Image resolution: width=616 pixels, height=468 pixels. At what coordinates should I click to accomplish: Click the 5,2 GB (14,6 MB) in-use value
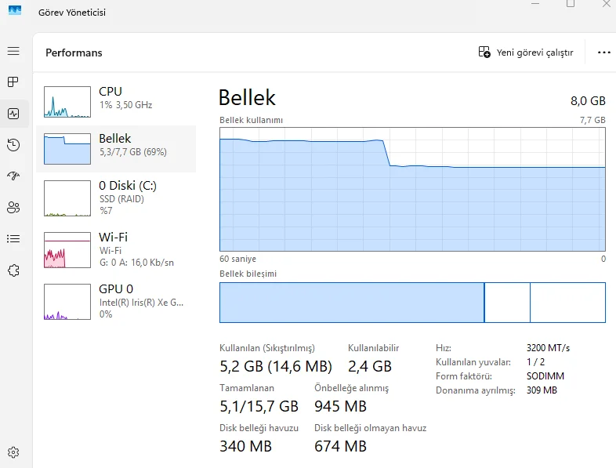point(276,366)
